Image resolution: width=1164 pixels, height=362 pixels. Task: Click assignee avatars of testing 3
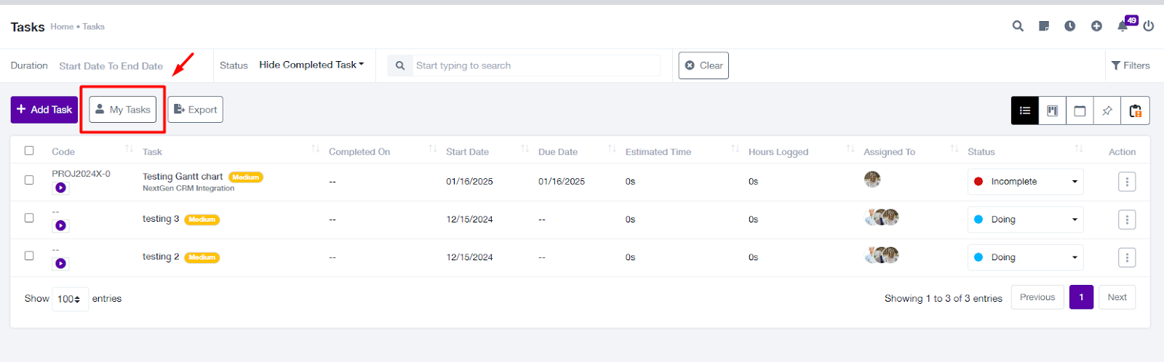tap(882, 217)
